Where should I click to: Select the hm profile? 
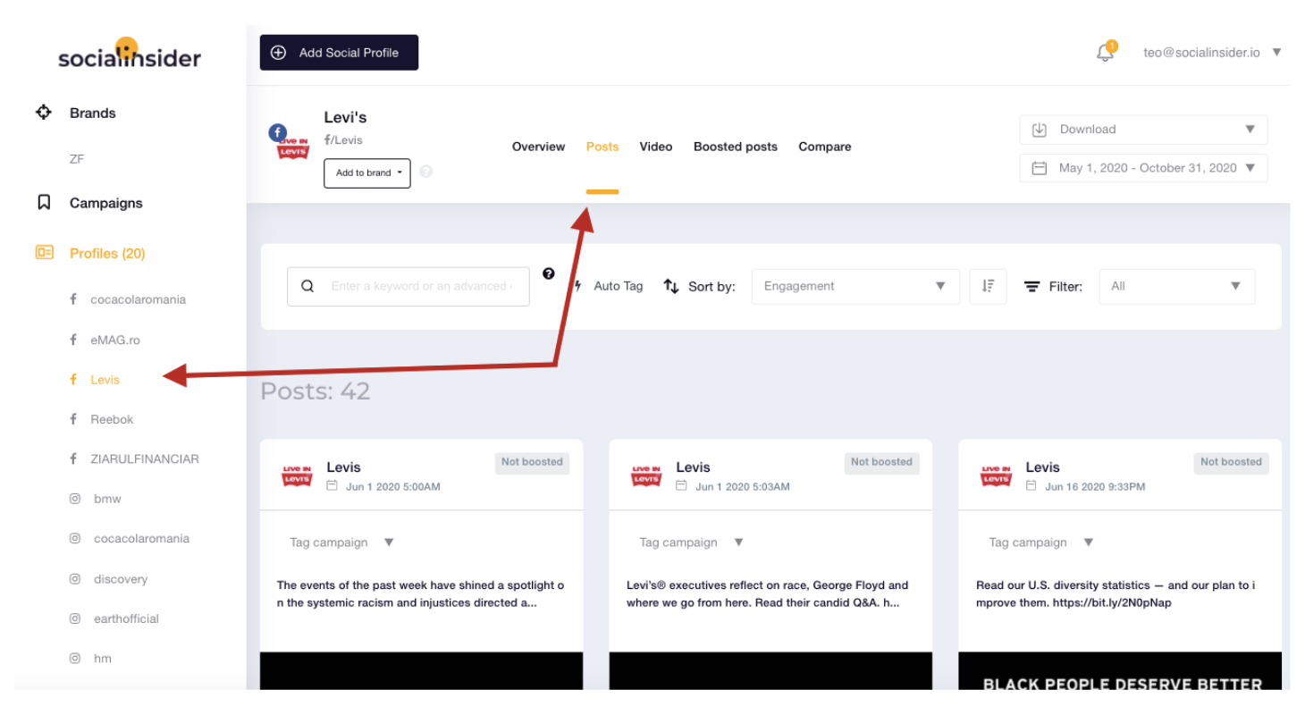point(103,659)
